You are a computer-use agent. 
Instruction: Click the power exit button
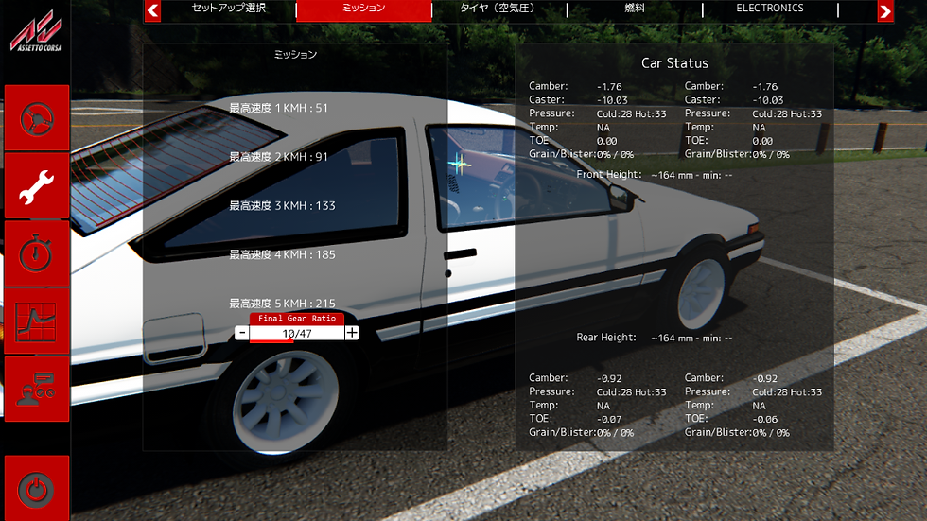coord(37,489)
